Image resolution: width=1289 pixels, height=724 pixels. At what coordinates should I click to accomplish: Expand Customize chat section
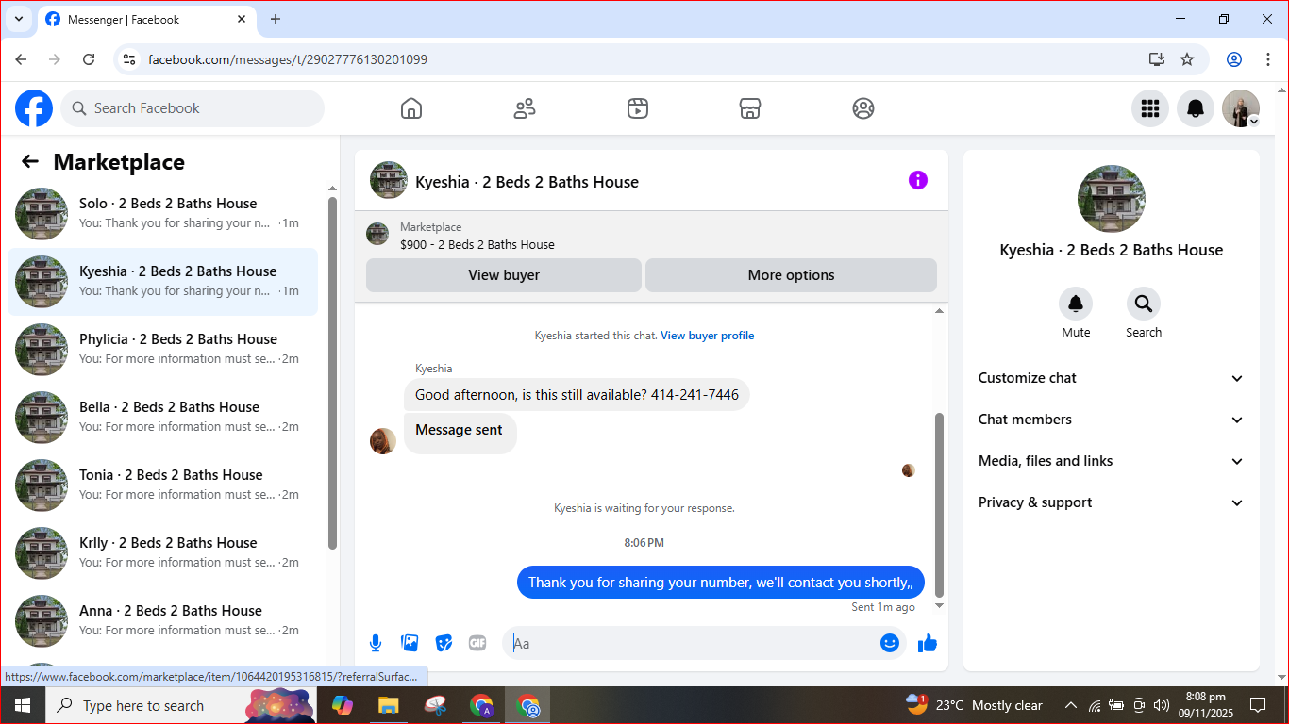point(1112,378)
